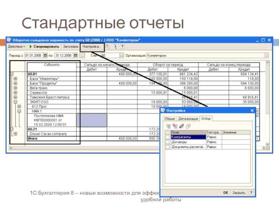The height and width of the screenshot is (209, 279).
Task: Select the Поступление НМА КФП00000001 document row
Action: tap(52, 120)
